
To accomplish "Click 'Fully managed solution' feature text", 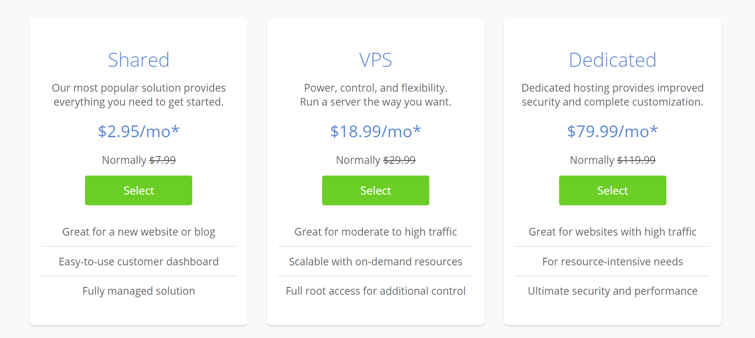I will (138, 291).
